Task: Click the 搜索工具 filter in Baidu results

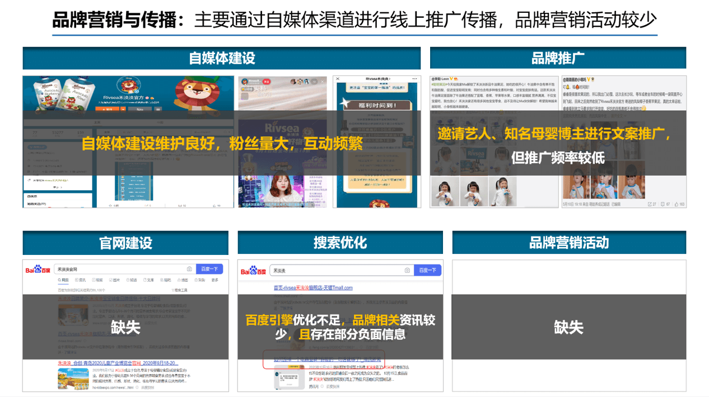Action: (x=180, y=290)
